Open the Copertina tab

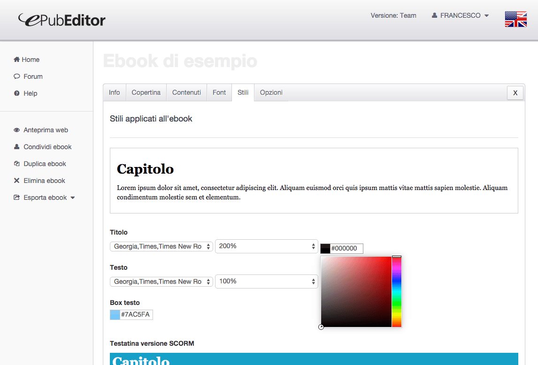coord(146,92)
